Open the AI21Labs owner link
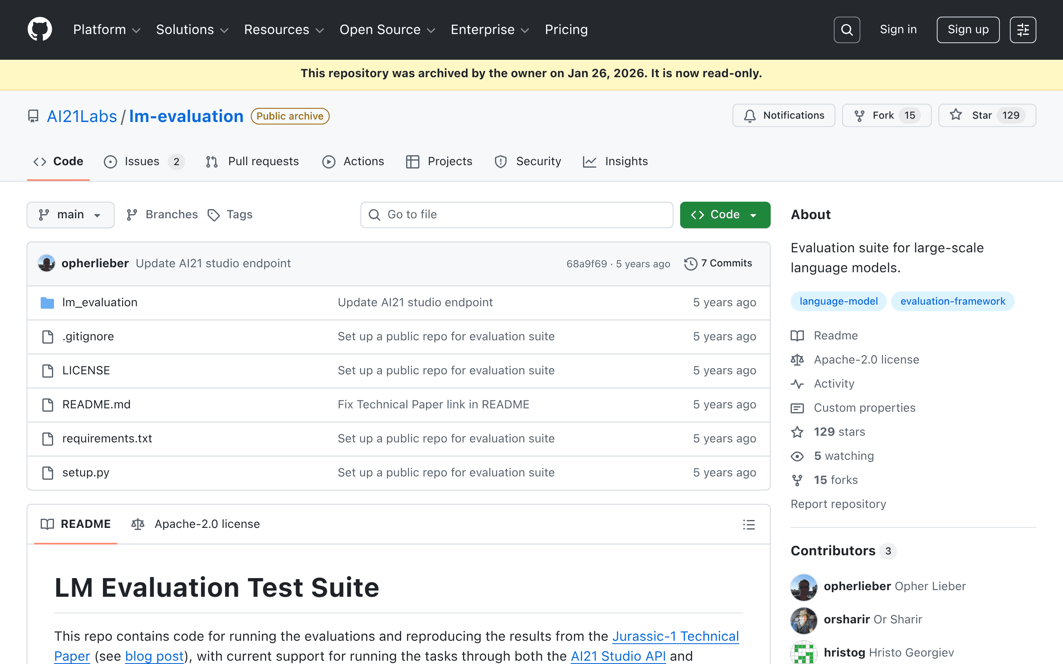1063x664 pixels. coord(82,116)
